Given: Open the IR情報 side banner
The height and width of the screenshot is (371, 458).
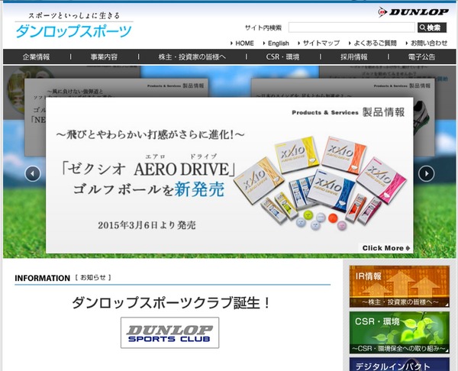Looking at the screenshot, I should (399, 286).
